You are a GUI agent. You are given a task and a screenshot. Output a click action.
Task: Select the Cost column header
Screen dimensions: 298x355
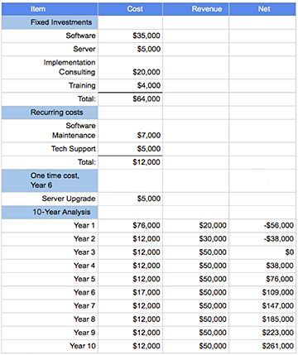coord(130,9)
